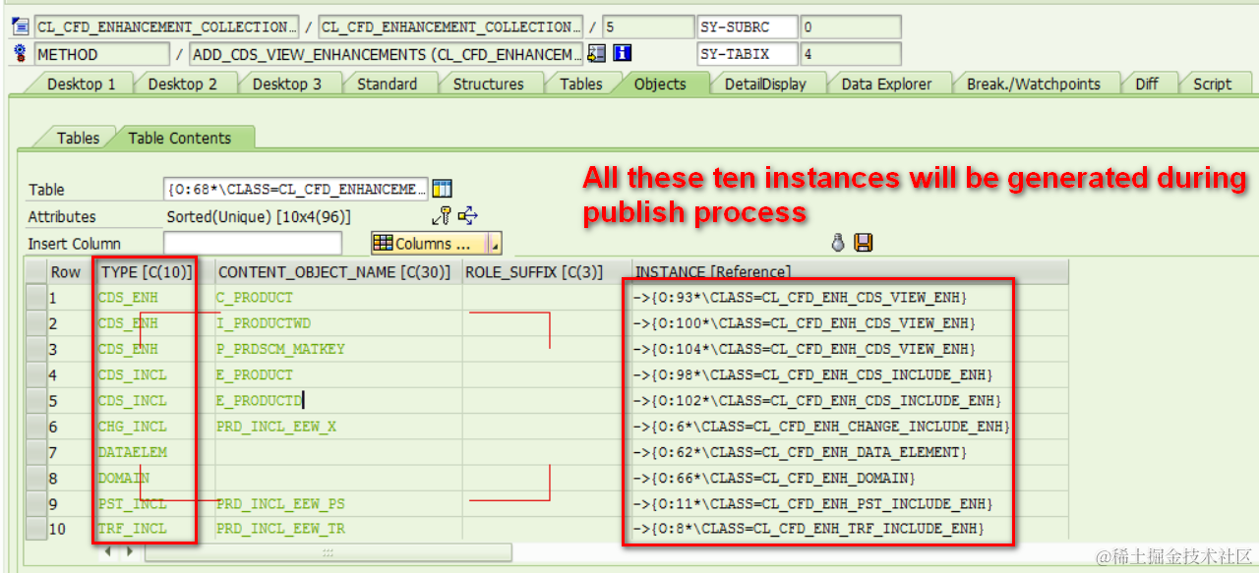The image size is (1259, 573).
Task: Select the Objects tab
Action: click(660, 84)
